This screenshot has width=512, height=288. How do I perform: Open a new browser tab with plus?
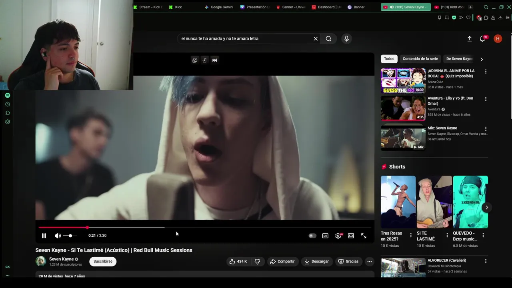[470, 7]
